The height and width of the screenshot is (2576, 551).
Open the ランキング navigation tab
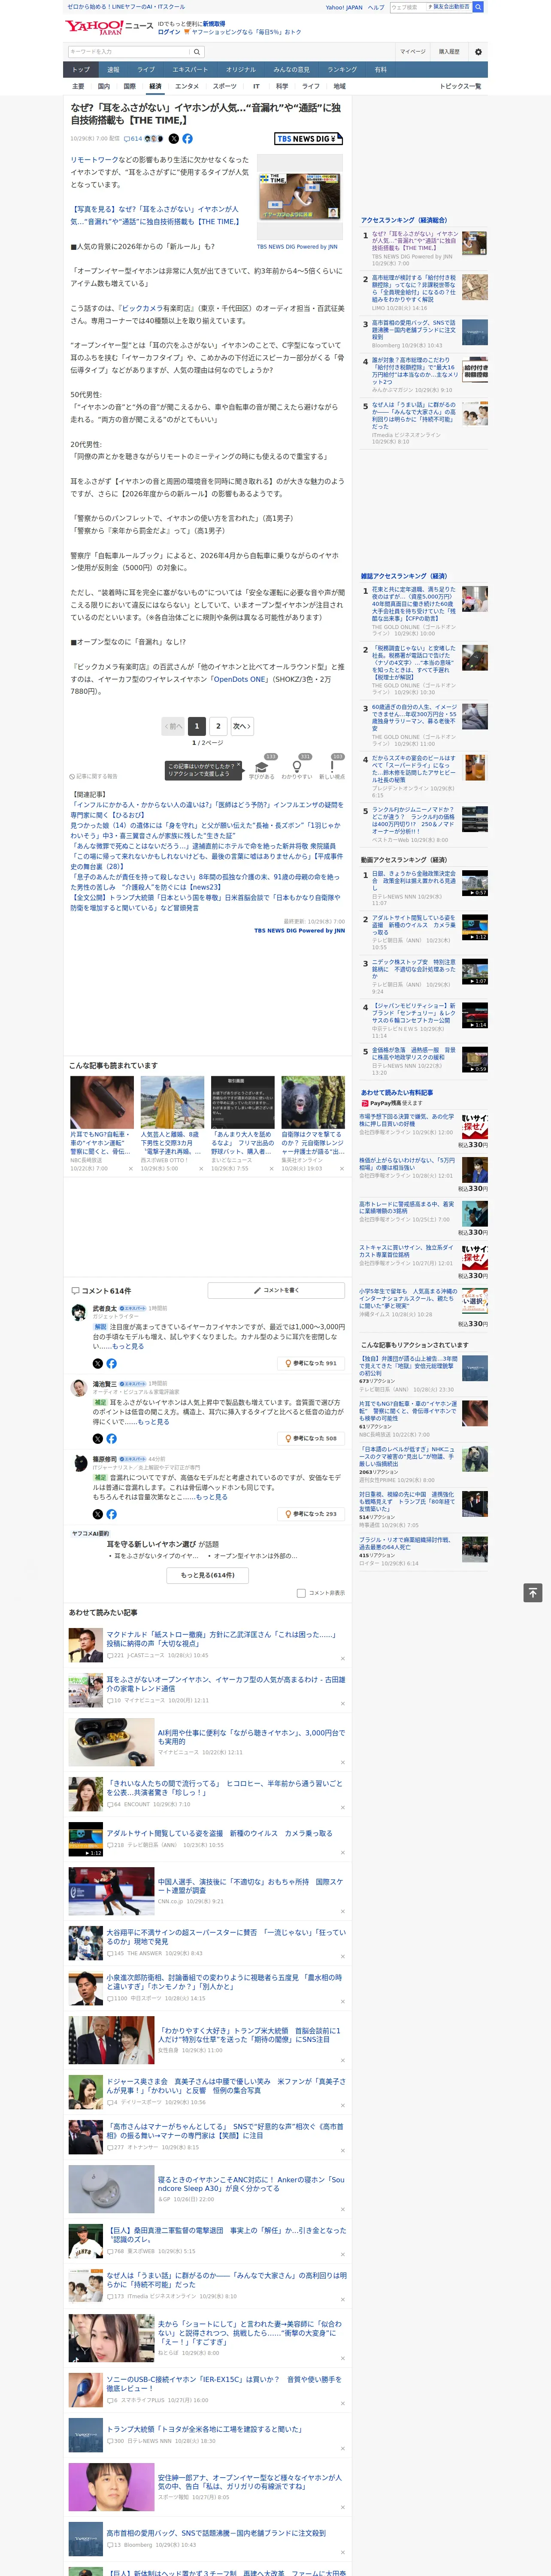pos(342,70)
